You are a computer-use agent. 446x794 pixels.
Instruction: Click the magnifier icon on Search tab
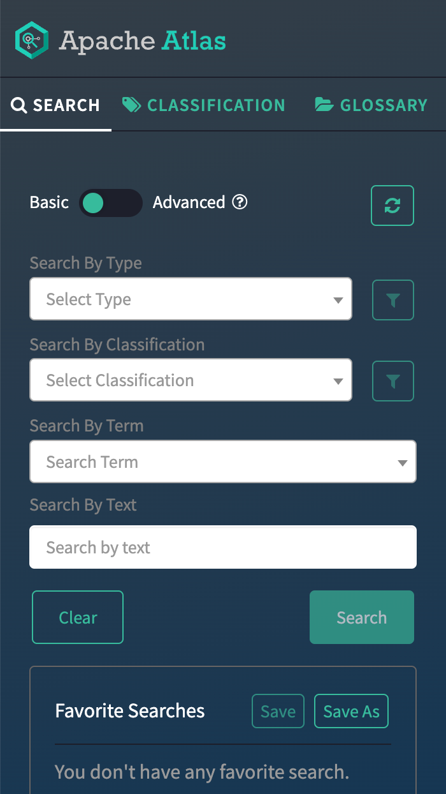[19, 105]
